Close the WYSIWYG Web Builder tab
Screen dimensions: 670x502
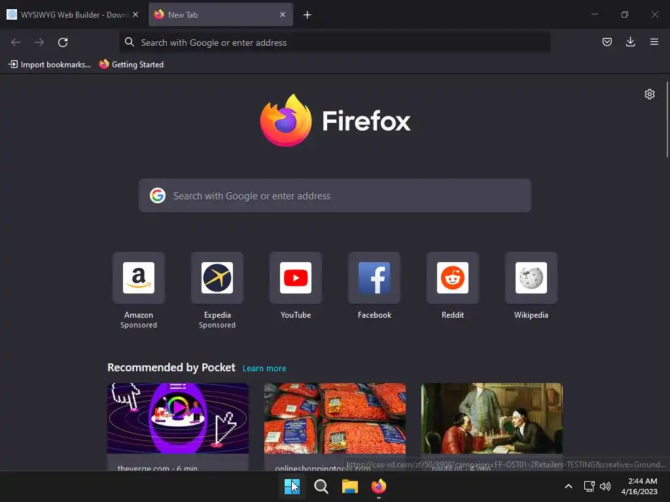(135, 14)
